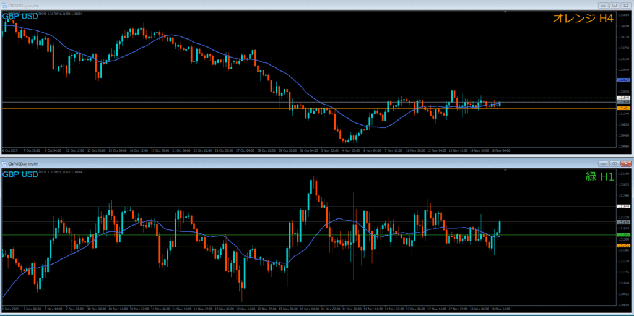Select the GBP USD label in the H1 chart
The width and height of the screenshot is (634, 316).
pyautogui.click(x=20, y=174)
